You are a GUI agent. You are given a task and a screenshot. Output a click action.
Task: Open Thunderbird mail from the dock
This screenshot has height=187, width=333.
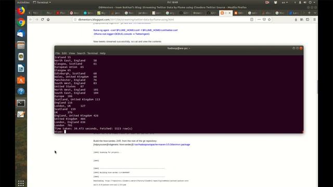point(21,34)
